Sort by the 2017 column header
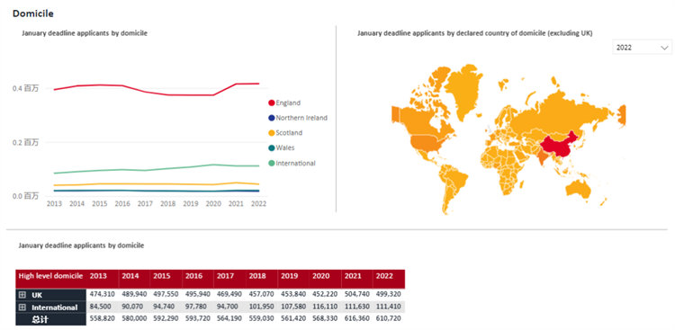Viewport: 675px width, 330px height. tap(226, 276)
